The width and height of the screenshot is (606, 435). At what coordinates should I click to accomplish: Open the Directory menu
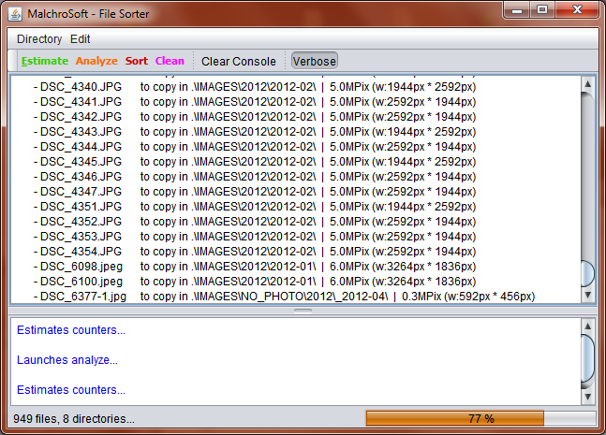coord(39,39)
